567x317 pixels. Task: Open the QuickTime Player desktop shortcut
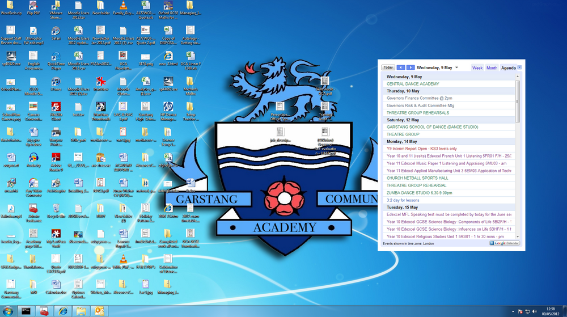coord(56,61)
